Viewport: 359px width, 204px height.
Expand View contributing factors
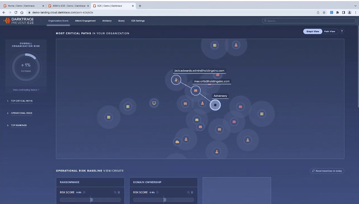(26, 90)
